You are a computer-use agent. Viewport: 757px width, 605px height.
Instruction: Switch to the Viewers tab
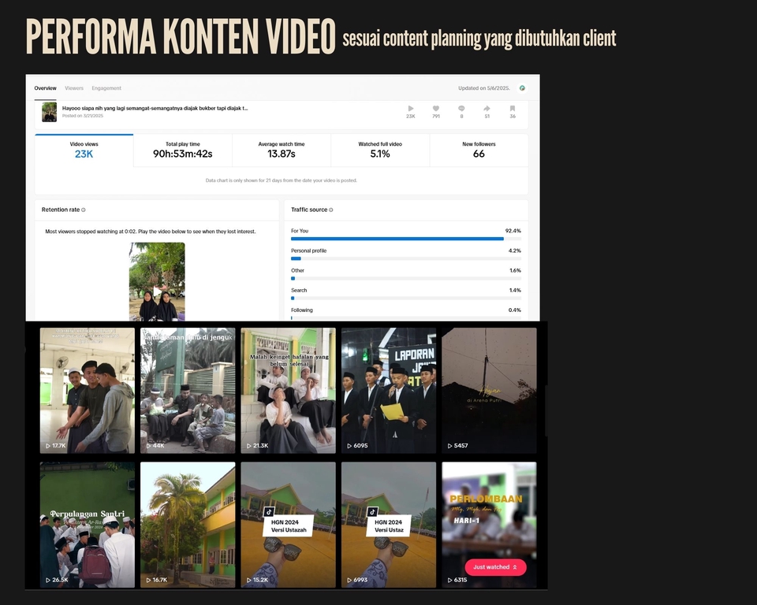tap(74, 88)
